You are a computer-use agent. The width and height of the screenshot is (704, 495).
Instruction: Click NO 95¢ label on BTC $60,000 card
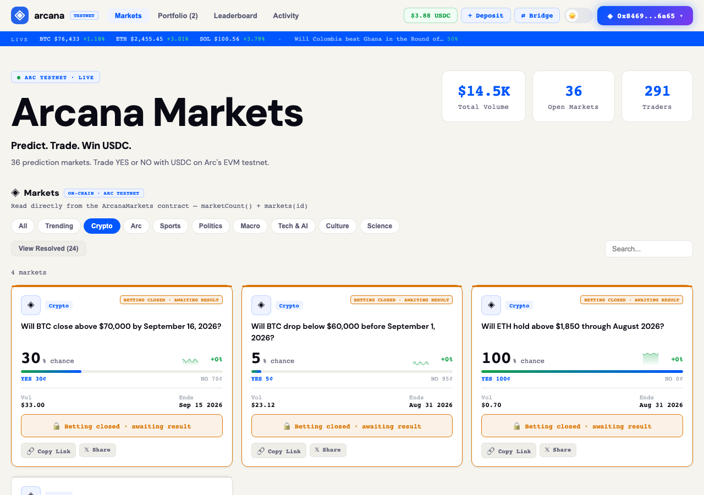pos(442,378)
